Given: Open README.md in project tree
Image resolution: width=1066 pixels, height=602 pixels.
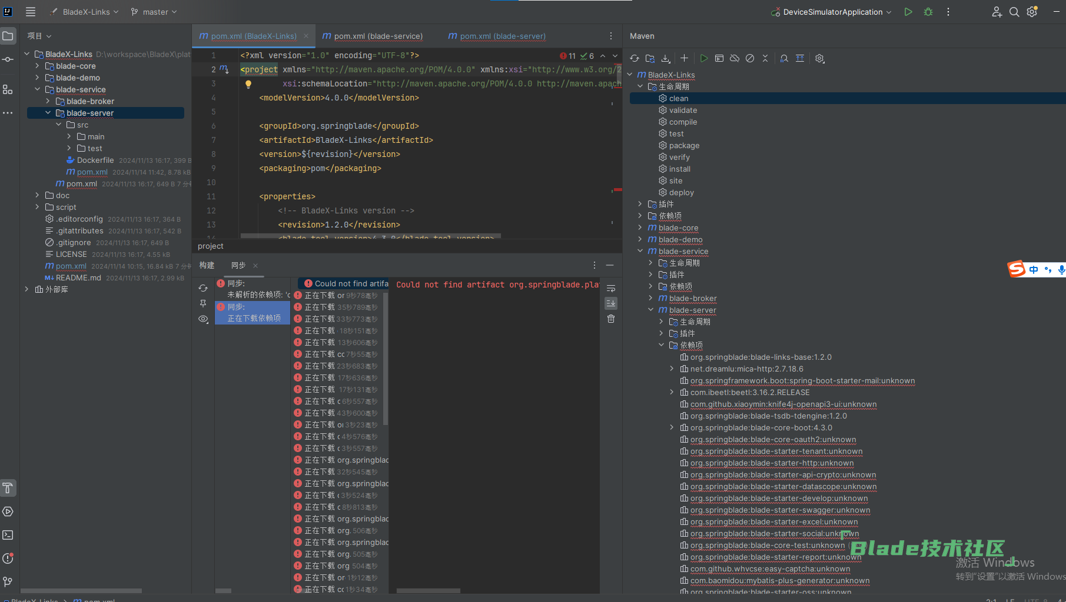Looking at the screenshot, I should coord(78,277).
